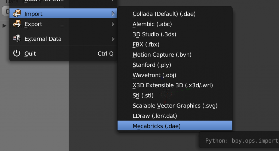Click the Import folder icon

point(17,14)
